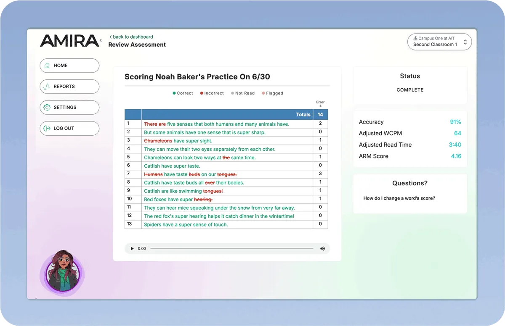
Task: Click struck-through word 'buds' in sentence 7
Action: pyautogui.click(x=194, y=174)
